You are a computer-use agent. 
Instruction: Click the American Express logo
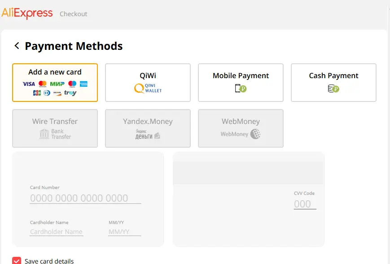[83, 84]
